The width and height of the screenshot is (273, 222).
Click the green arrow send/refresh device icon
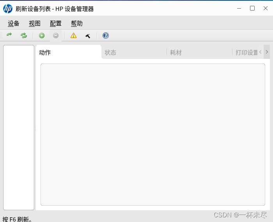click(9, 35)
